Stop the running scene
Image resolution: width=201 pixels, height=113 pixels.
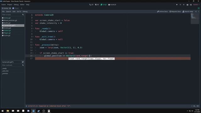click(184, 5)
